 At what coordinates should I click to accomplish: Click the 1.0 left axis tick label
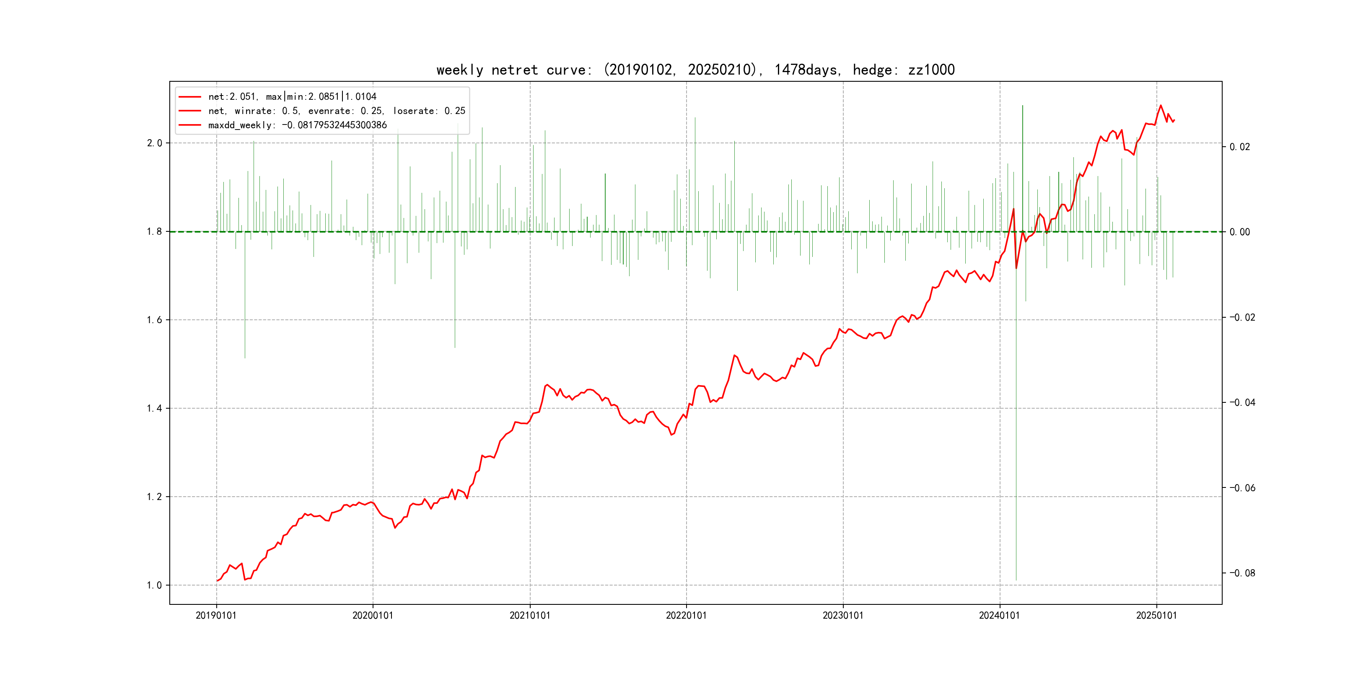(x=155, y=585)
